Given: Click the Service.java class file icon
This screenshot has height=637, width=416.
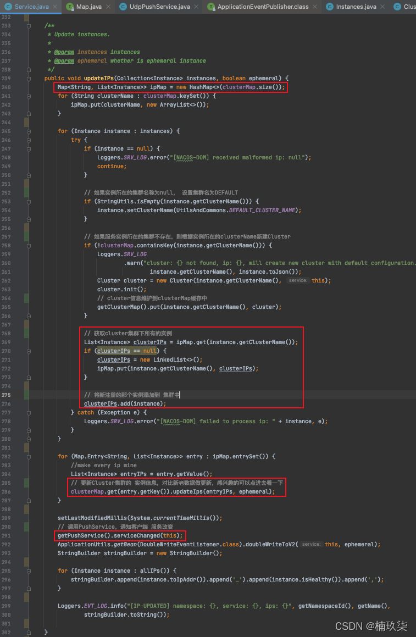Looking at the screenshot, I should [x=8, y=7].
